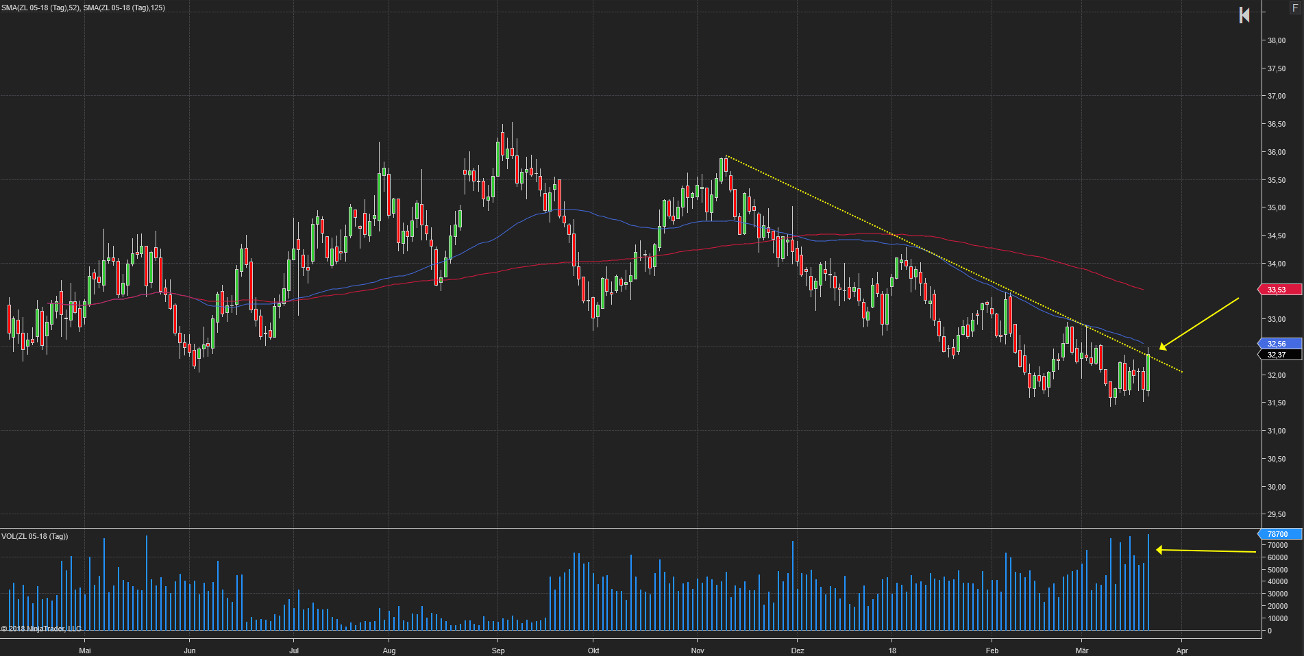1304x656 pixels.
Task: Click the blue 78700 volume value marker
Action: [x=1280, y=533]
